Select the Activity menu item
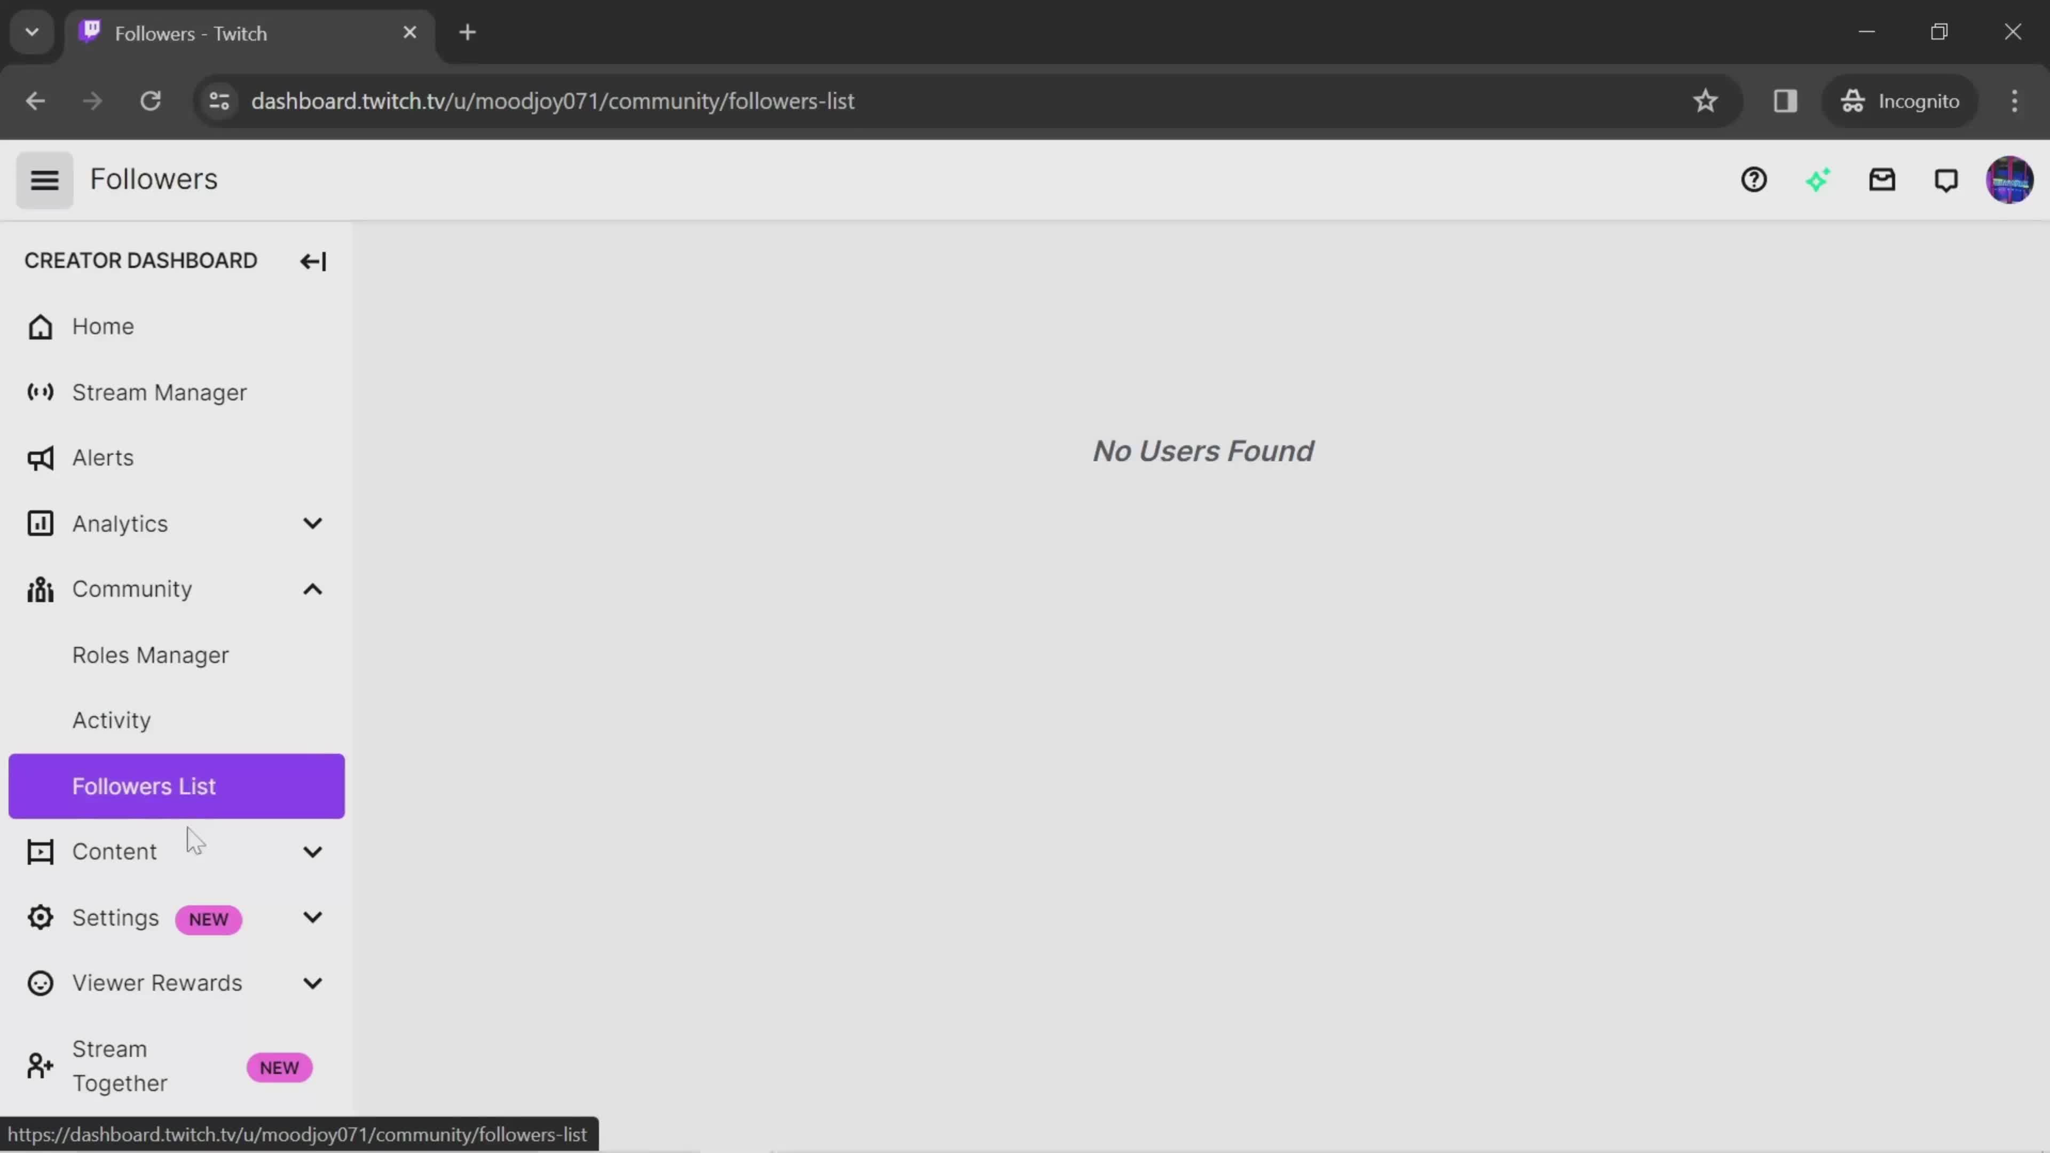This screenshot has width=2050, height=1153. (111, 721)
